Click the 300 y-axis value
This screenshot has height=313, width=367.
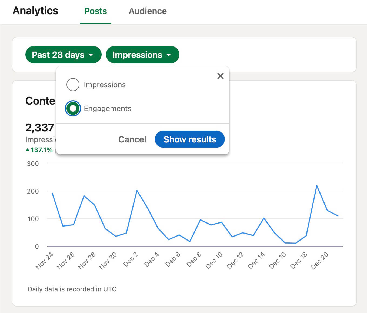tap(33, 164)
